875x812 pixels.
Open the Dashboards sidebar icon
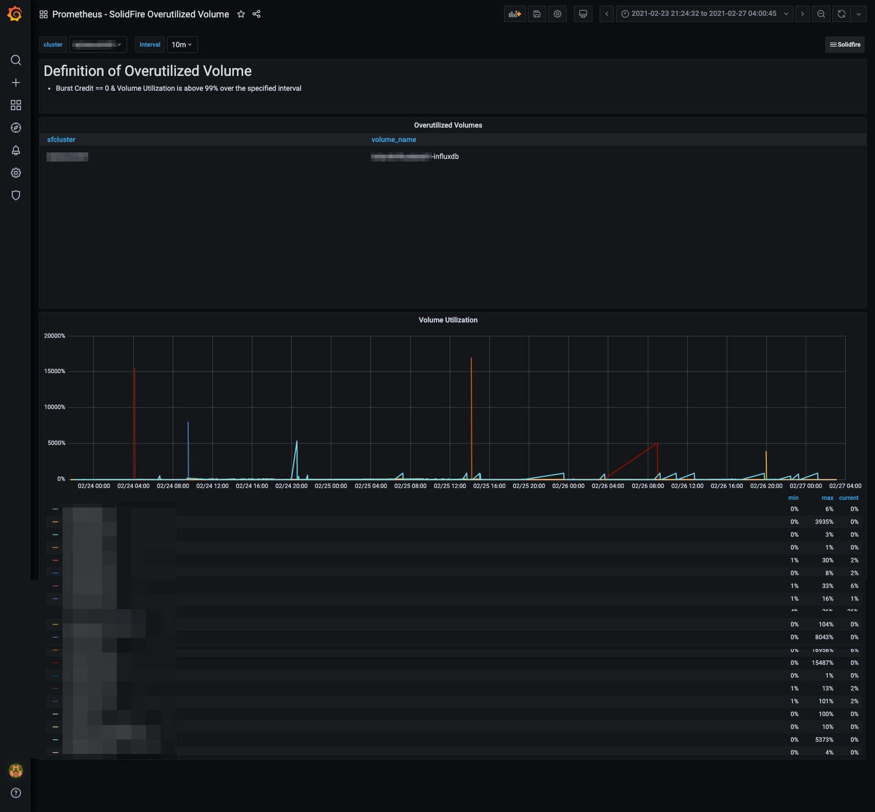coord(16,106)
